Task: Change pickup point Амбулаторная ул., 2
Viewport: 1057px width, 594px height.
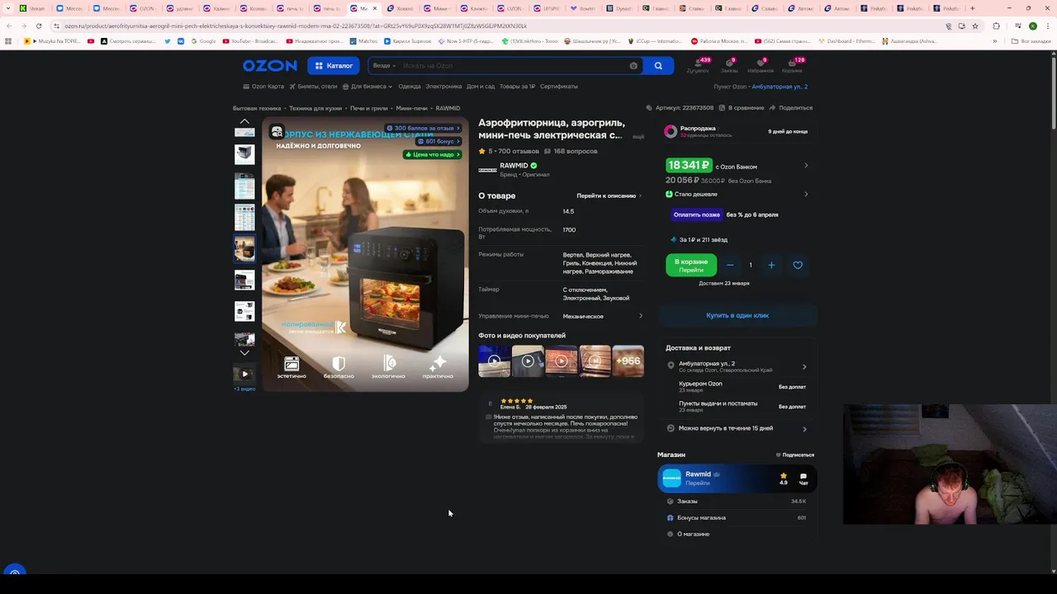Action: 780,87
